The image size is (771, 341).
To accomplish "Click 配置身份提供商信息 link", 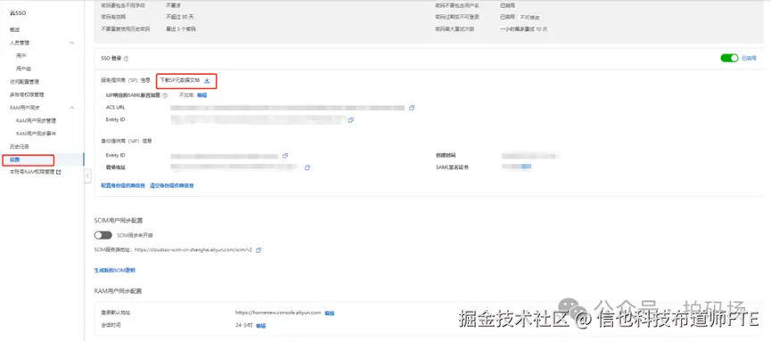I will tap(123, 186).
